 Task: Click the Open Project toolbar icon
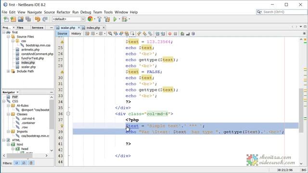tap(21, 19)
